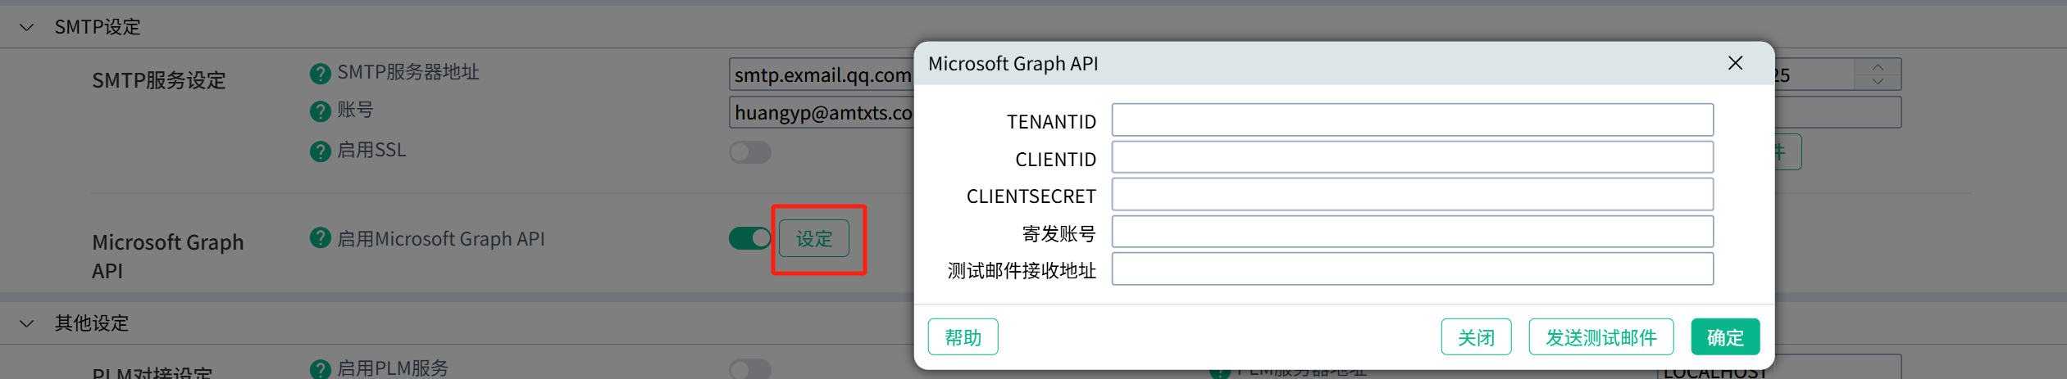Open 设定 button for Microsoft Graph
2067x379 pixels.
813,239
